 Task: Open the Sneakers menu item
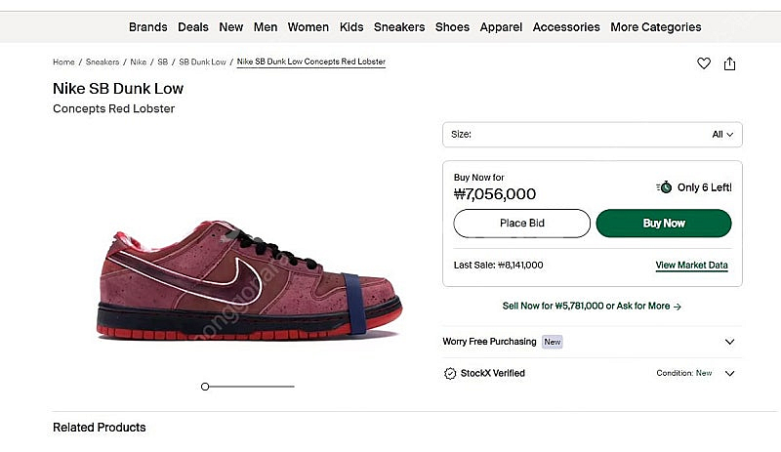[x=399, y=27]
